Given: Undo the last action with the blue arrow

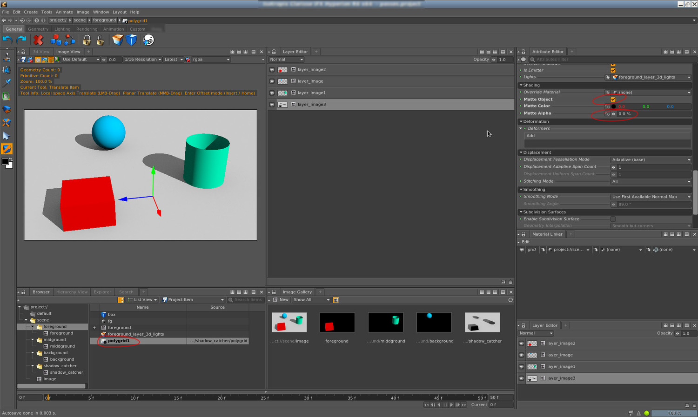Looking at the screenshot, I should [x=7, y=40].
